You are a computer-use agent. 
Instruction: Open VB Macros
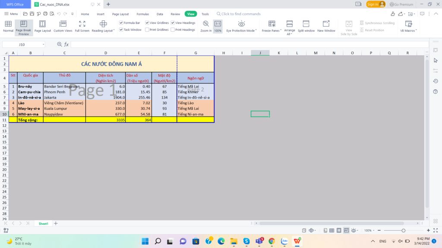click(x=408, y=27)
